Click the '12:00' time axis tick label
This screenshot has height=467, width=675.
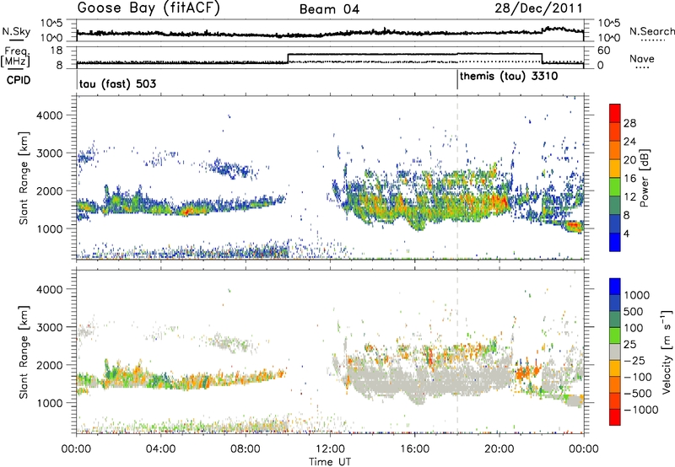330,449
